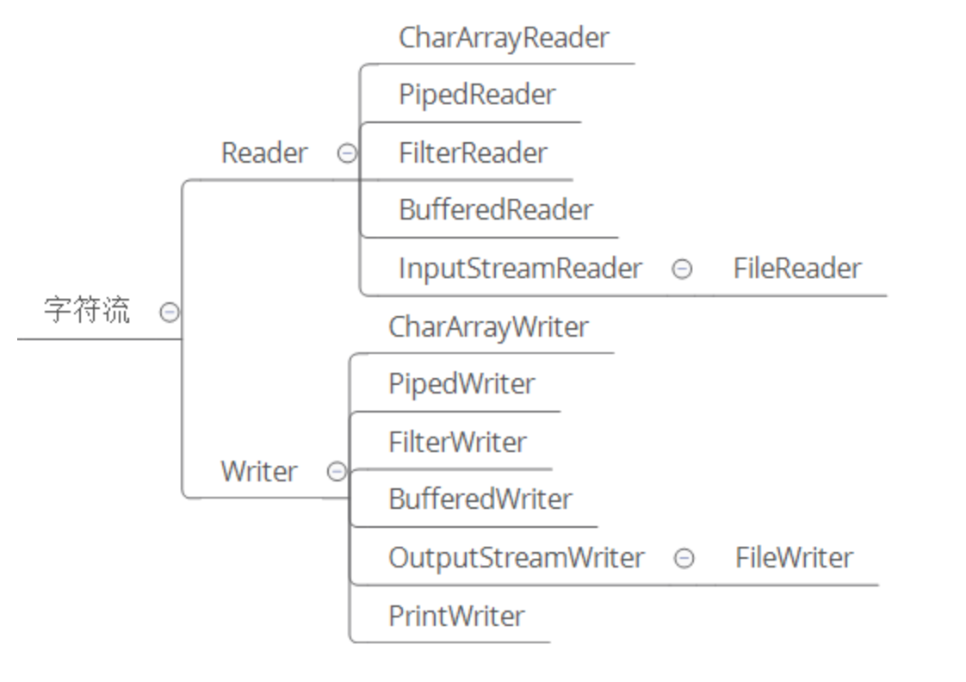Click the PrintWriter node
This screenshot has height=682, width=966.
coord(456,617)
